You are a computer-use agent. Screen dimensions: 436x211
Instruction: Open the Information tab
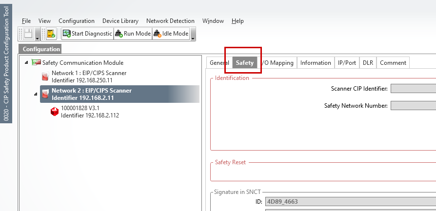tap(316, 63)
